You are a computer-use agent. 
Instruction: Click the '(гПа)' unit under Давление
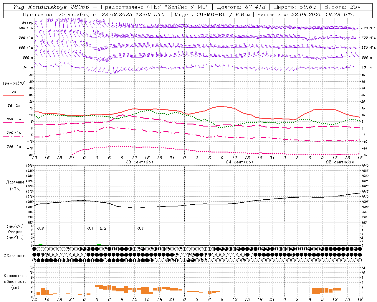tap(15, 189)
